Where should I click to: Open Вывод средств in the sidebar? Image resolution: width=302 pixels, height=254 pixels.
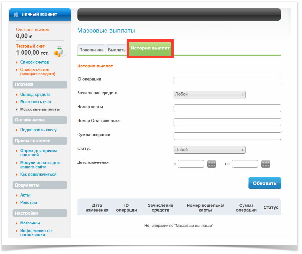pos(35,95)
